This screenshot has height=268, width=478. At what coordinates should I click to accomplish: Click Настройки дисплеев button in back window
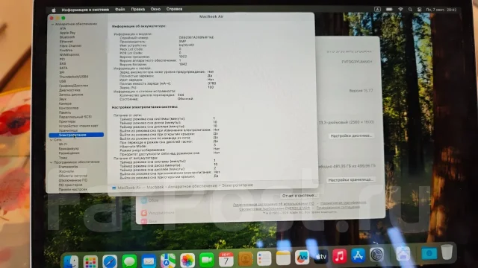click(x=351, y=135)
